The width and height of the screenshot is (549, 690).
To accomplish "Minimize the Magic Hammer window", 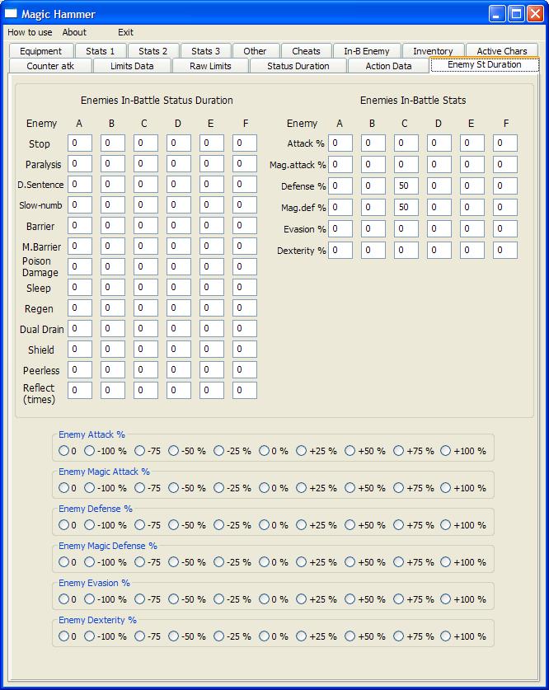I will (496, 14).
